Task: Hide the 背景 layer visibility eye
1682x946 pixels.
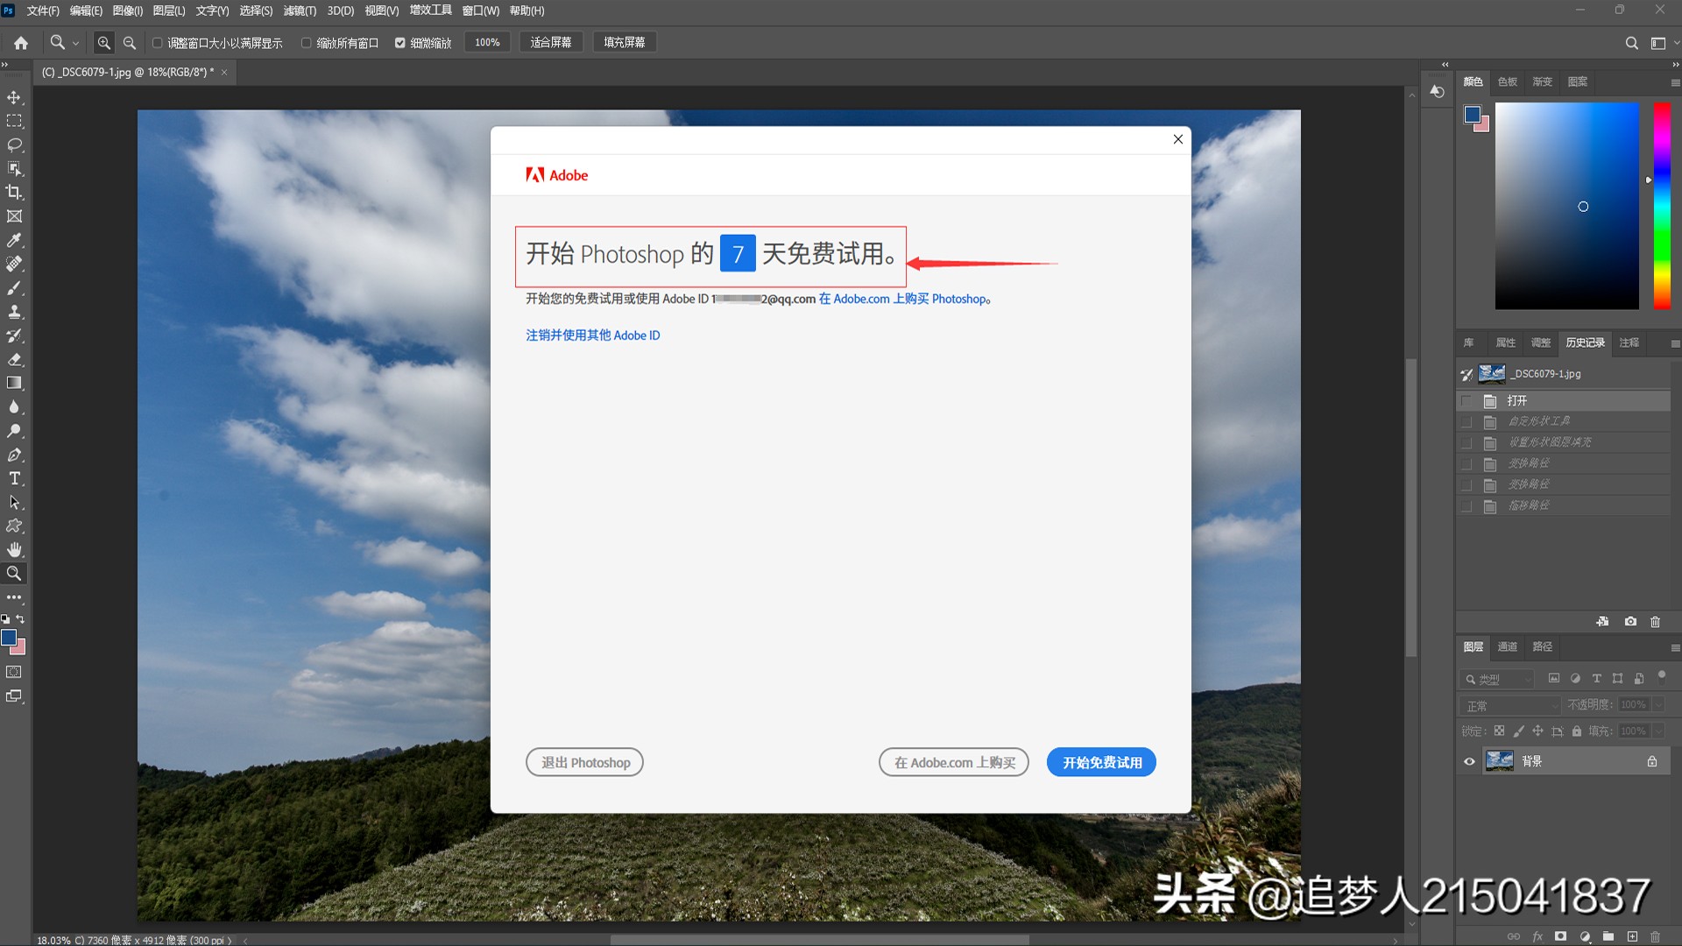Action: [1469, 761]
